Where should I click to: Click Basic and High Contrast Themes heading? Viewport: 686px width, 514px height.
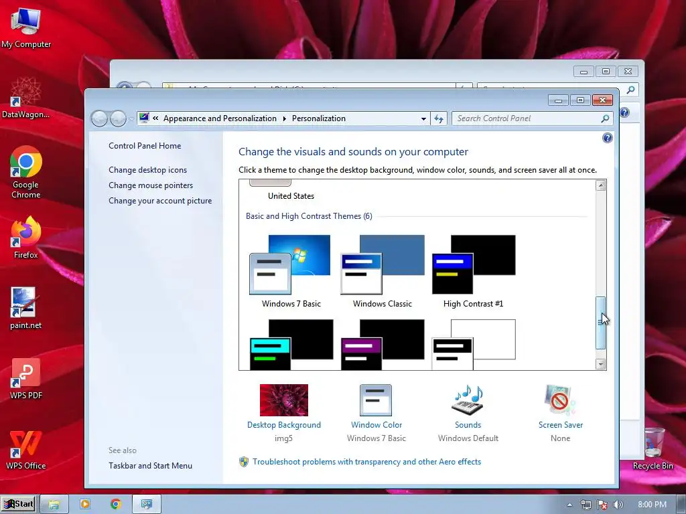click(x=309, y=216)
